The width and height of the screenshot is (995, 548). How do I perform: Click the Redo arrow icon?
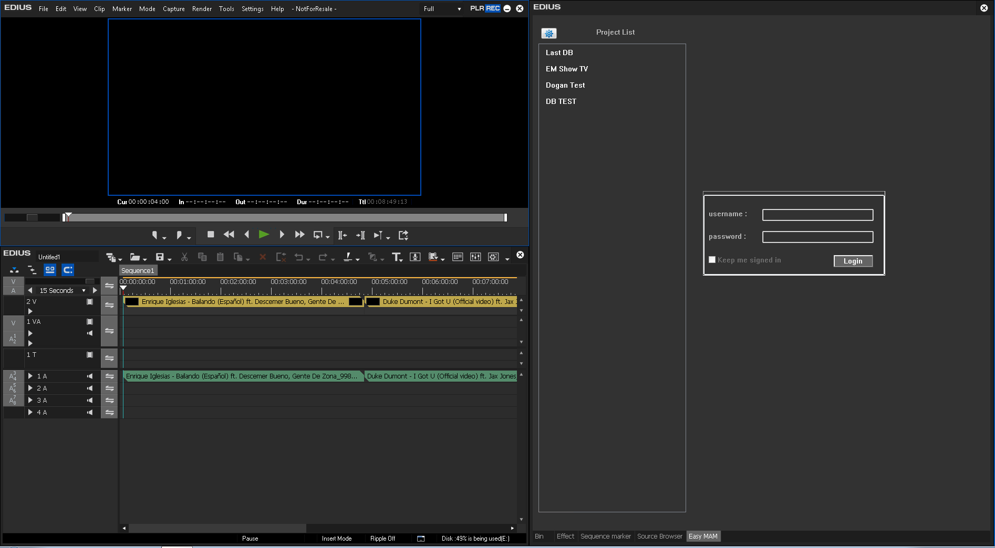[323, 257]
